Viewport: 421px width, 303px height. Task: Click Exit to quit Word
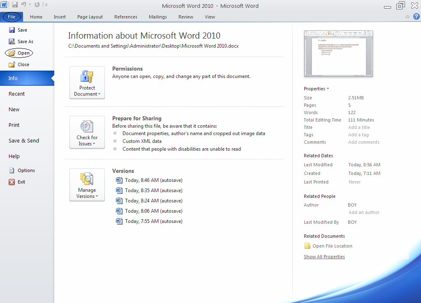17,182
